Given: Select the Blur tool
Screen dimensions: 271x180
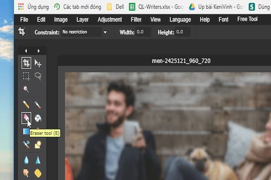Looking at the screenshot, I should coord(26,160).
